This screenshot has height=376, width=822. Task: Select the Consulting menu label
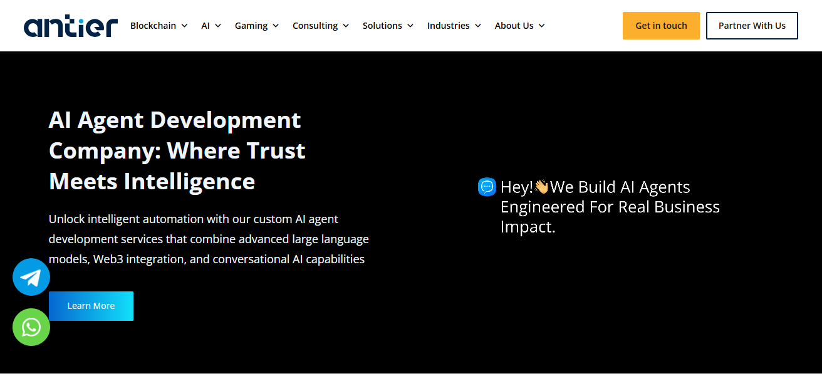[x=315, y=26]
